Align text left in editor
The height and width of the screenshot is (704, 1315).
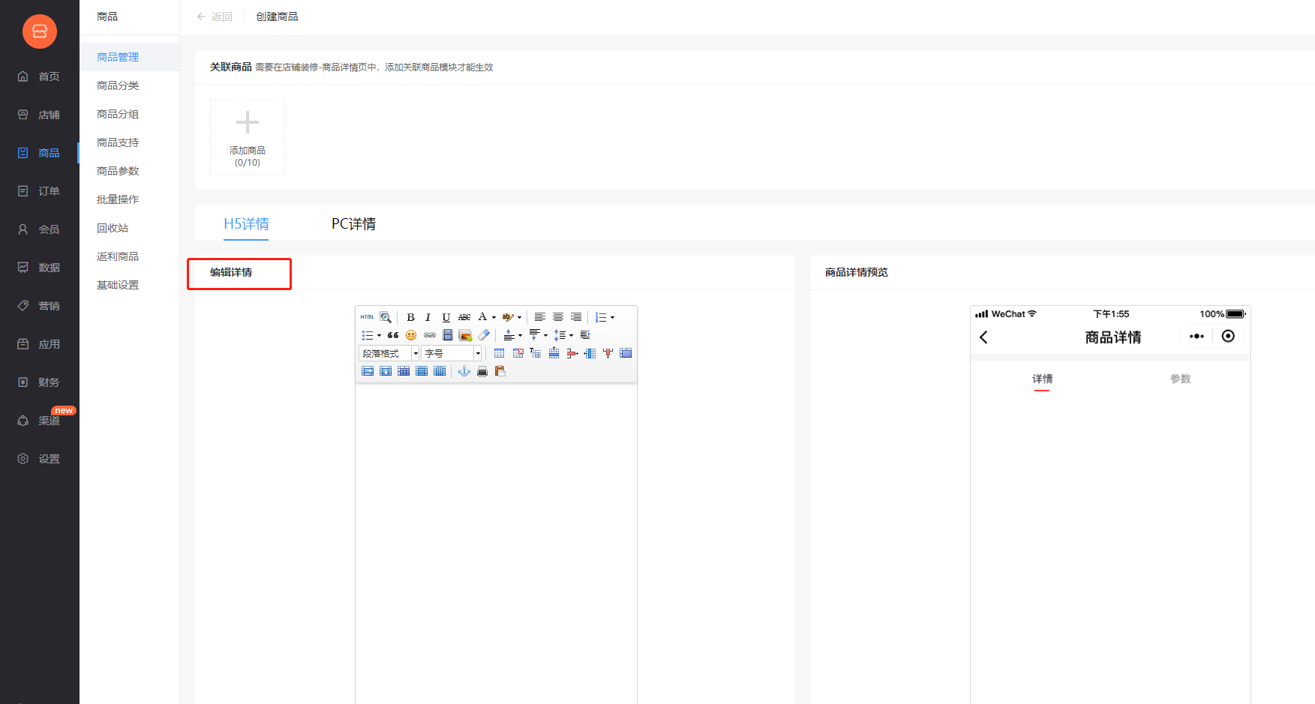pos(540,317)
